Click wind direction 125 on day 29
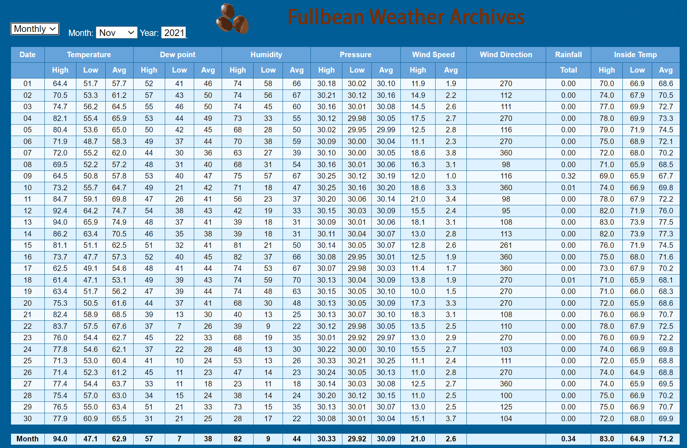The image size is (687, 448). 506,407
